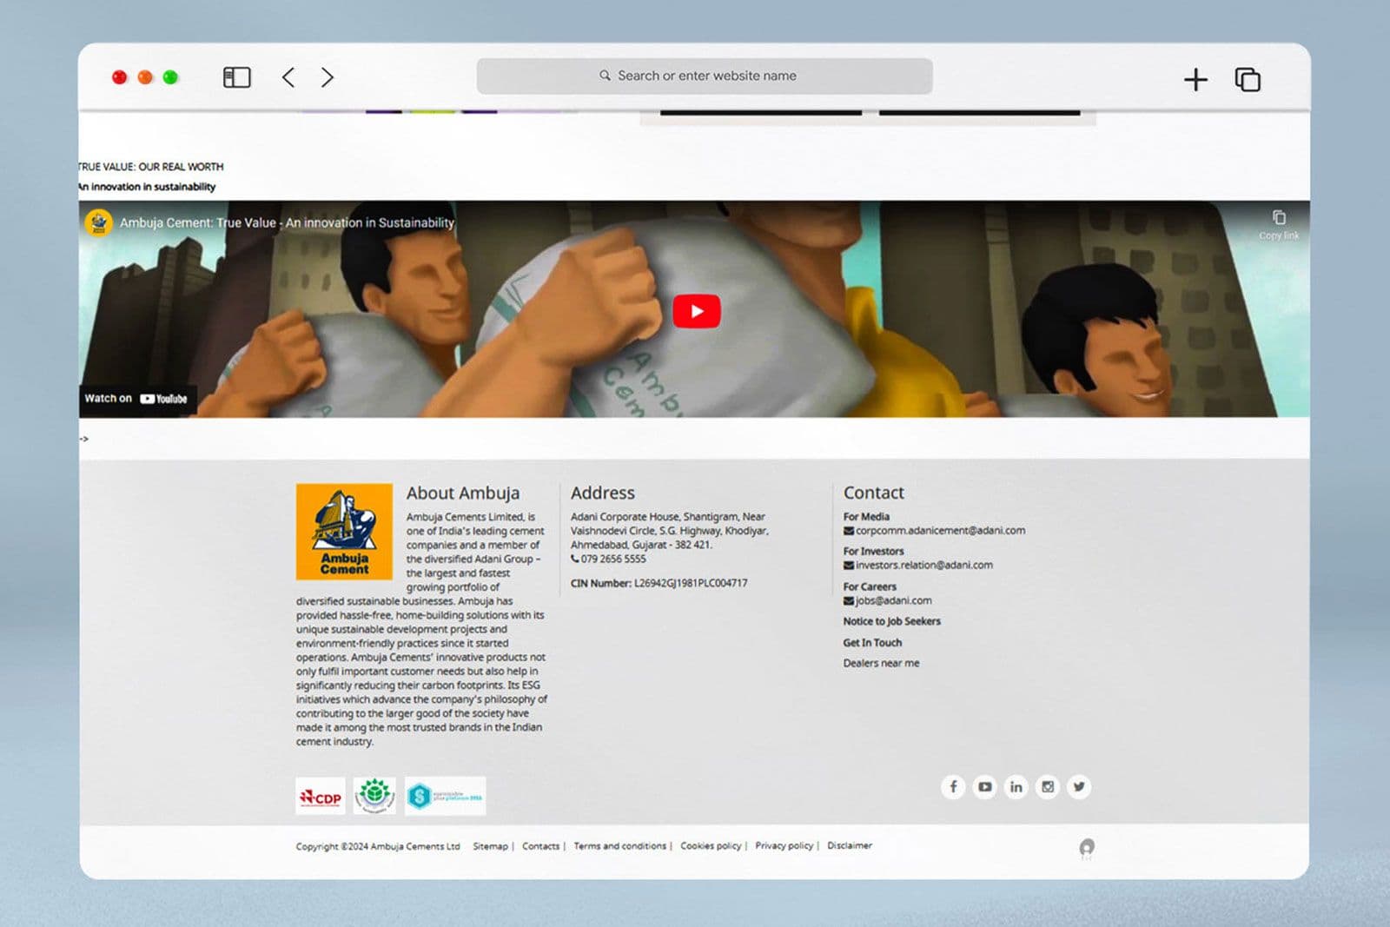The height and width of the screenshot is (927, 1390).
Task: Click An innovation in sustainability subtitle
Action: (148, 187)
